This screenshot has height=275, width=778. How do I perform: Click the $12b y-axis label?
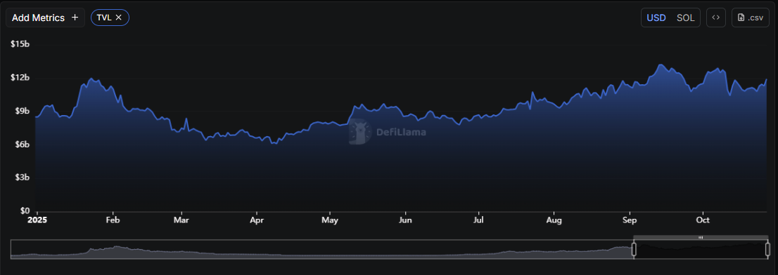[20, 78]
